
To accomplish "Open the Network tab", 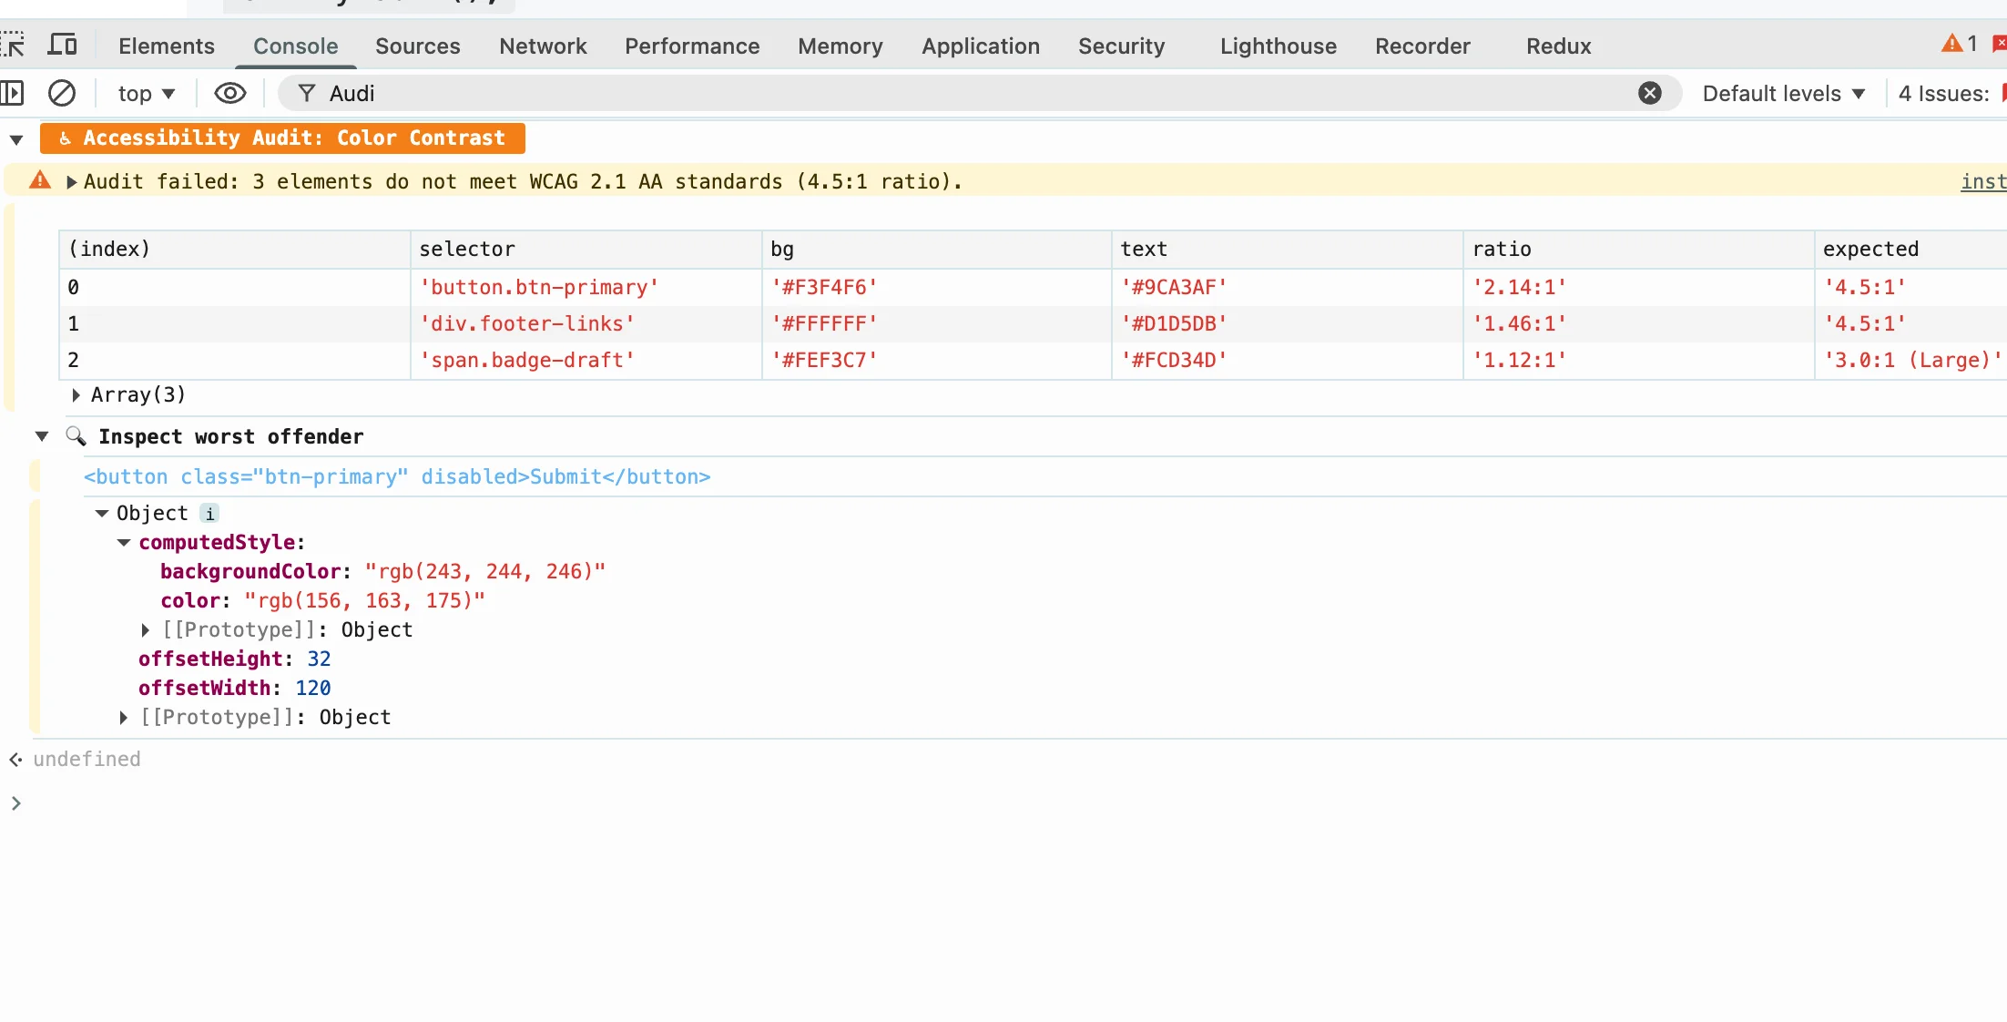I will click(x=543, y=46).
